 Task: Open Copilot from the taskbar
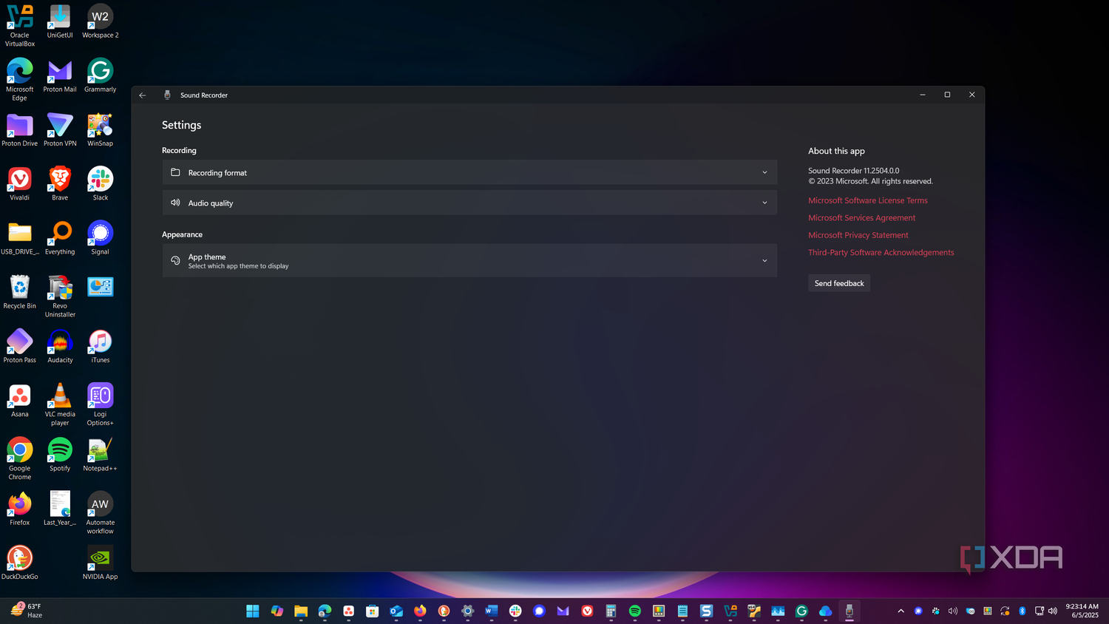coord(277,611)
